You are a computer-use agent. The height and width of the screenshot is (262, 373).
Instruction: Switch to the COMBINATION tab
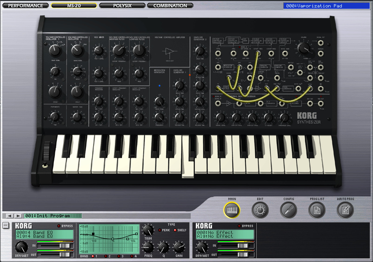click(x=170, y=6)
